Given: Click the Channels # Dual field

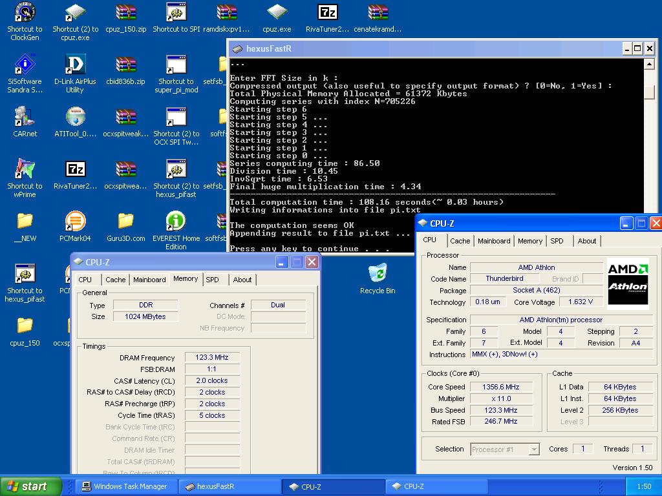Looking at the screenshot, I should click(278, 305).
